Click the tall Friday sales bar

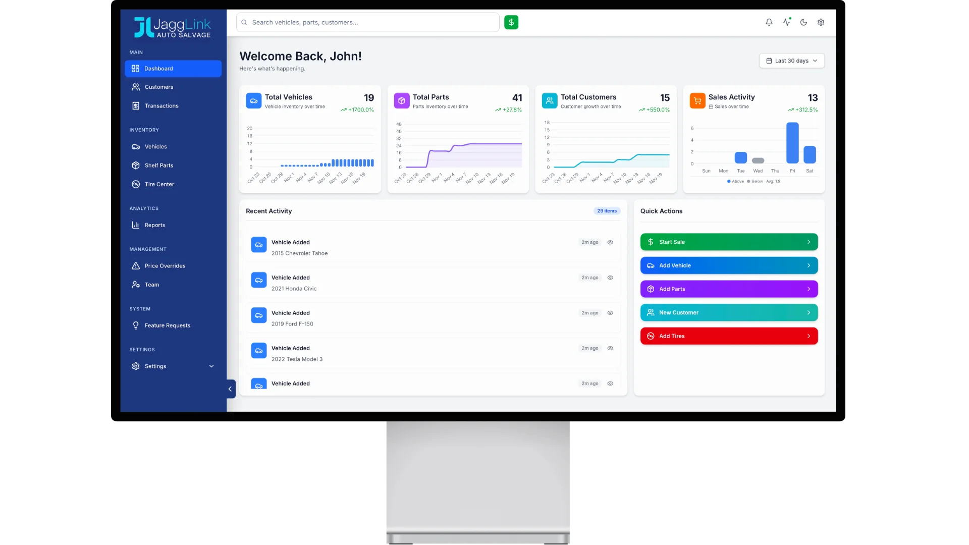tap(792, 143)
